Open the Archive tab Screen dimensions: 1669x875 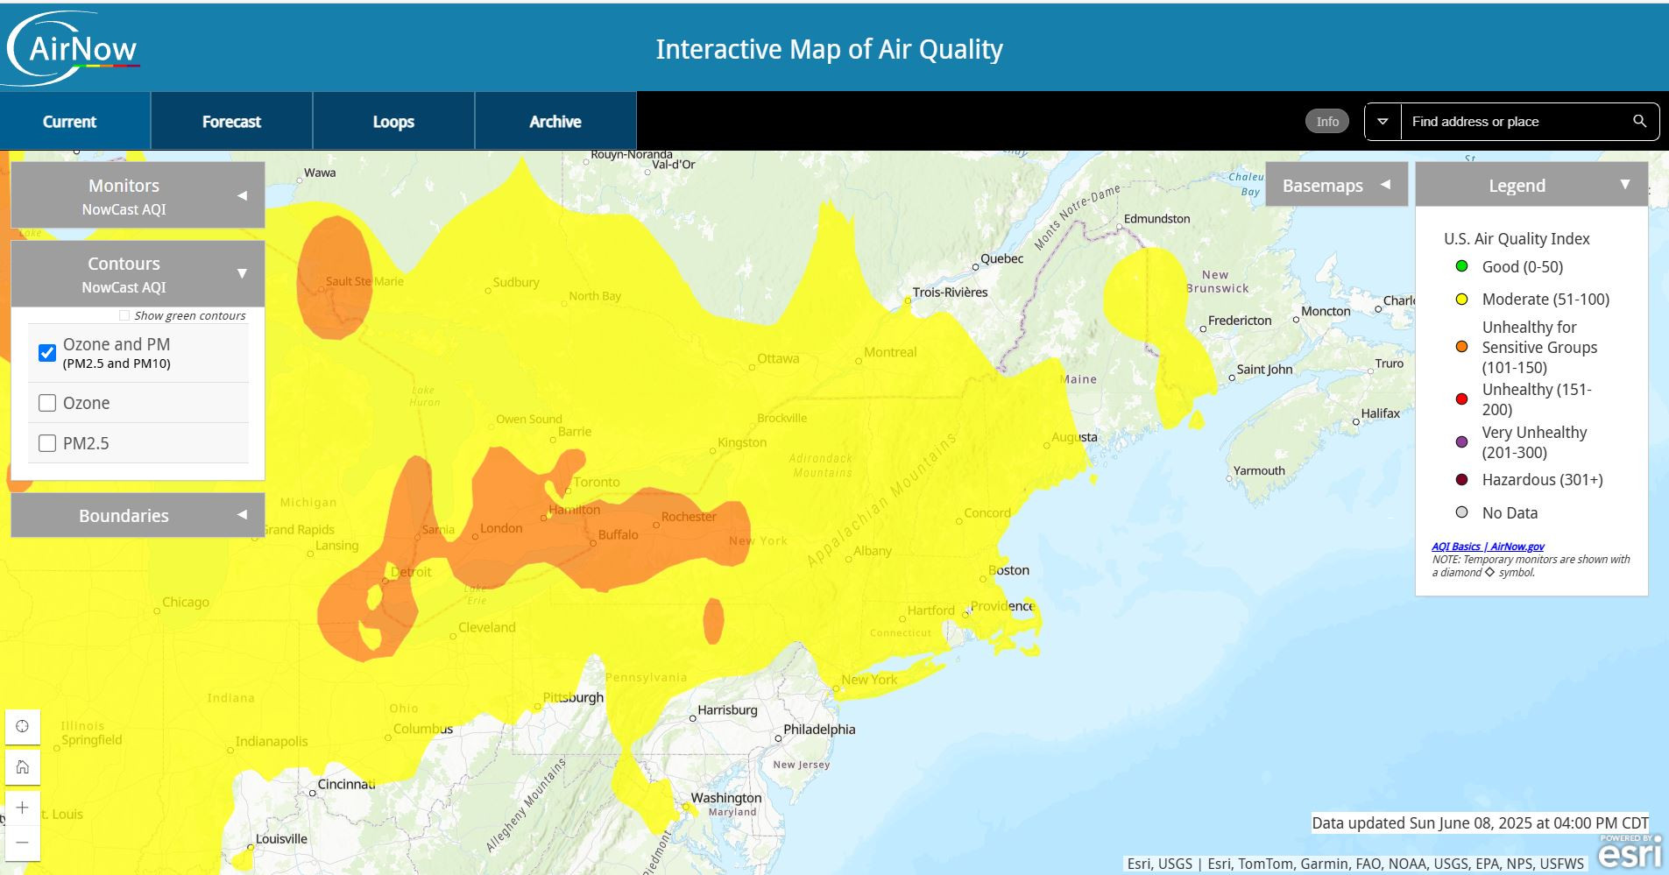point(555,121)
